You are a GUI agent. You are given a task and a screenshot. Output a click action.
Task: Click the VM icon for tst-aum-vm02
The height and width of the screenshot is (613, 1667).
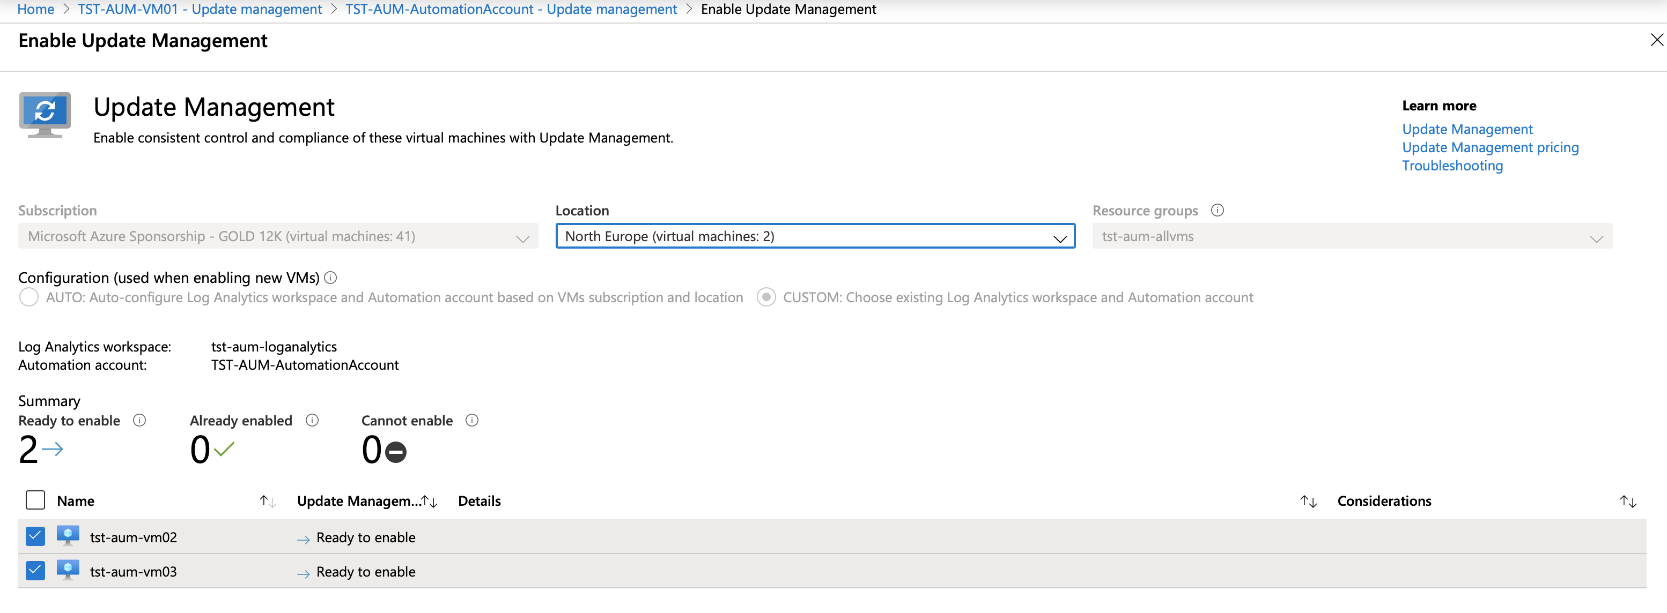point(67,536)
